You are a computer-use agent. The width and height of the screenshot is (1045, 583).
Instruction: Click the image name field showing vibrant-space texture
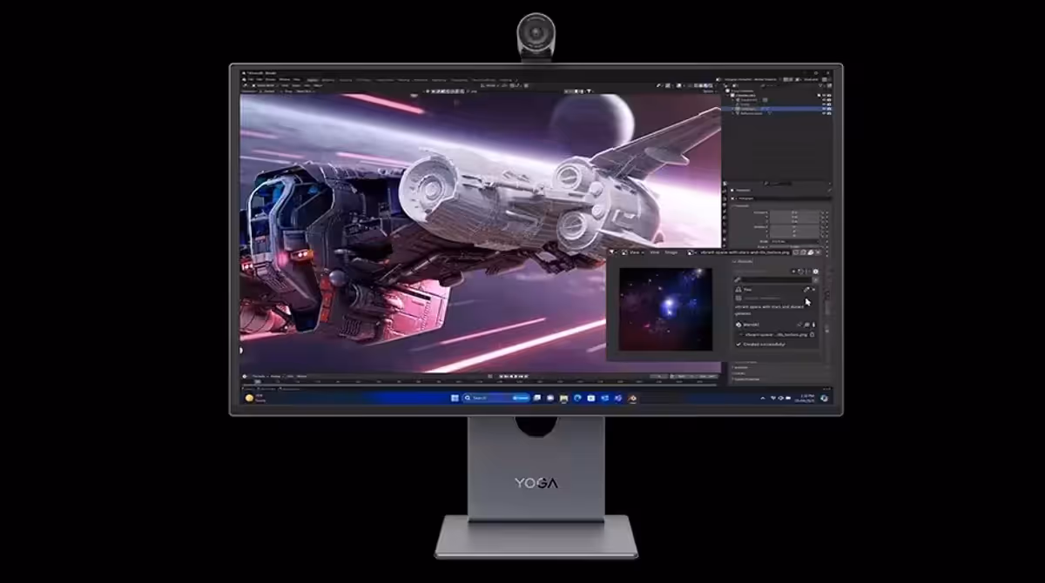[745, 252]
